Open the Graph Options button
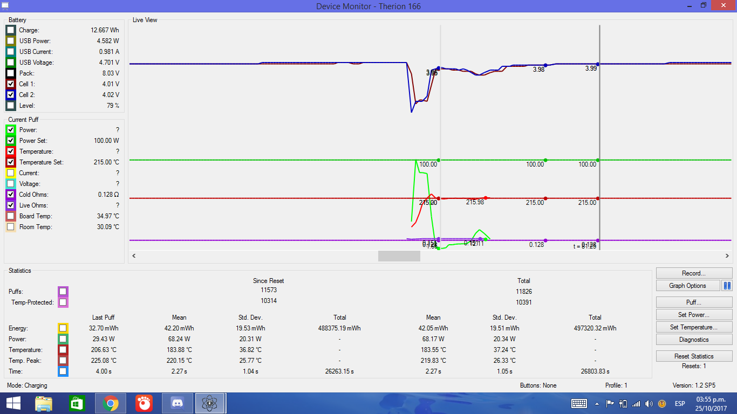 [x=688, y=286]
